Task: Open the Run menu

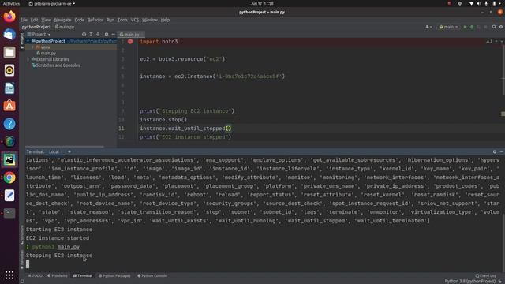Action: (110, 20)
